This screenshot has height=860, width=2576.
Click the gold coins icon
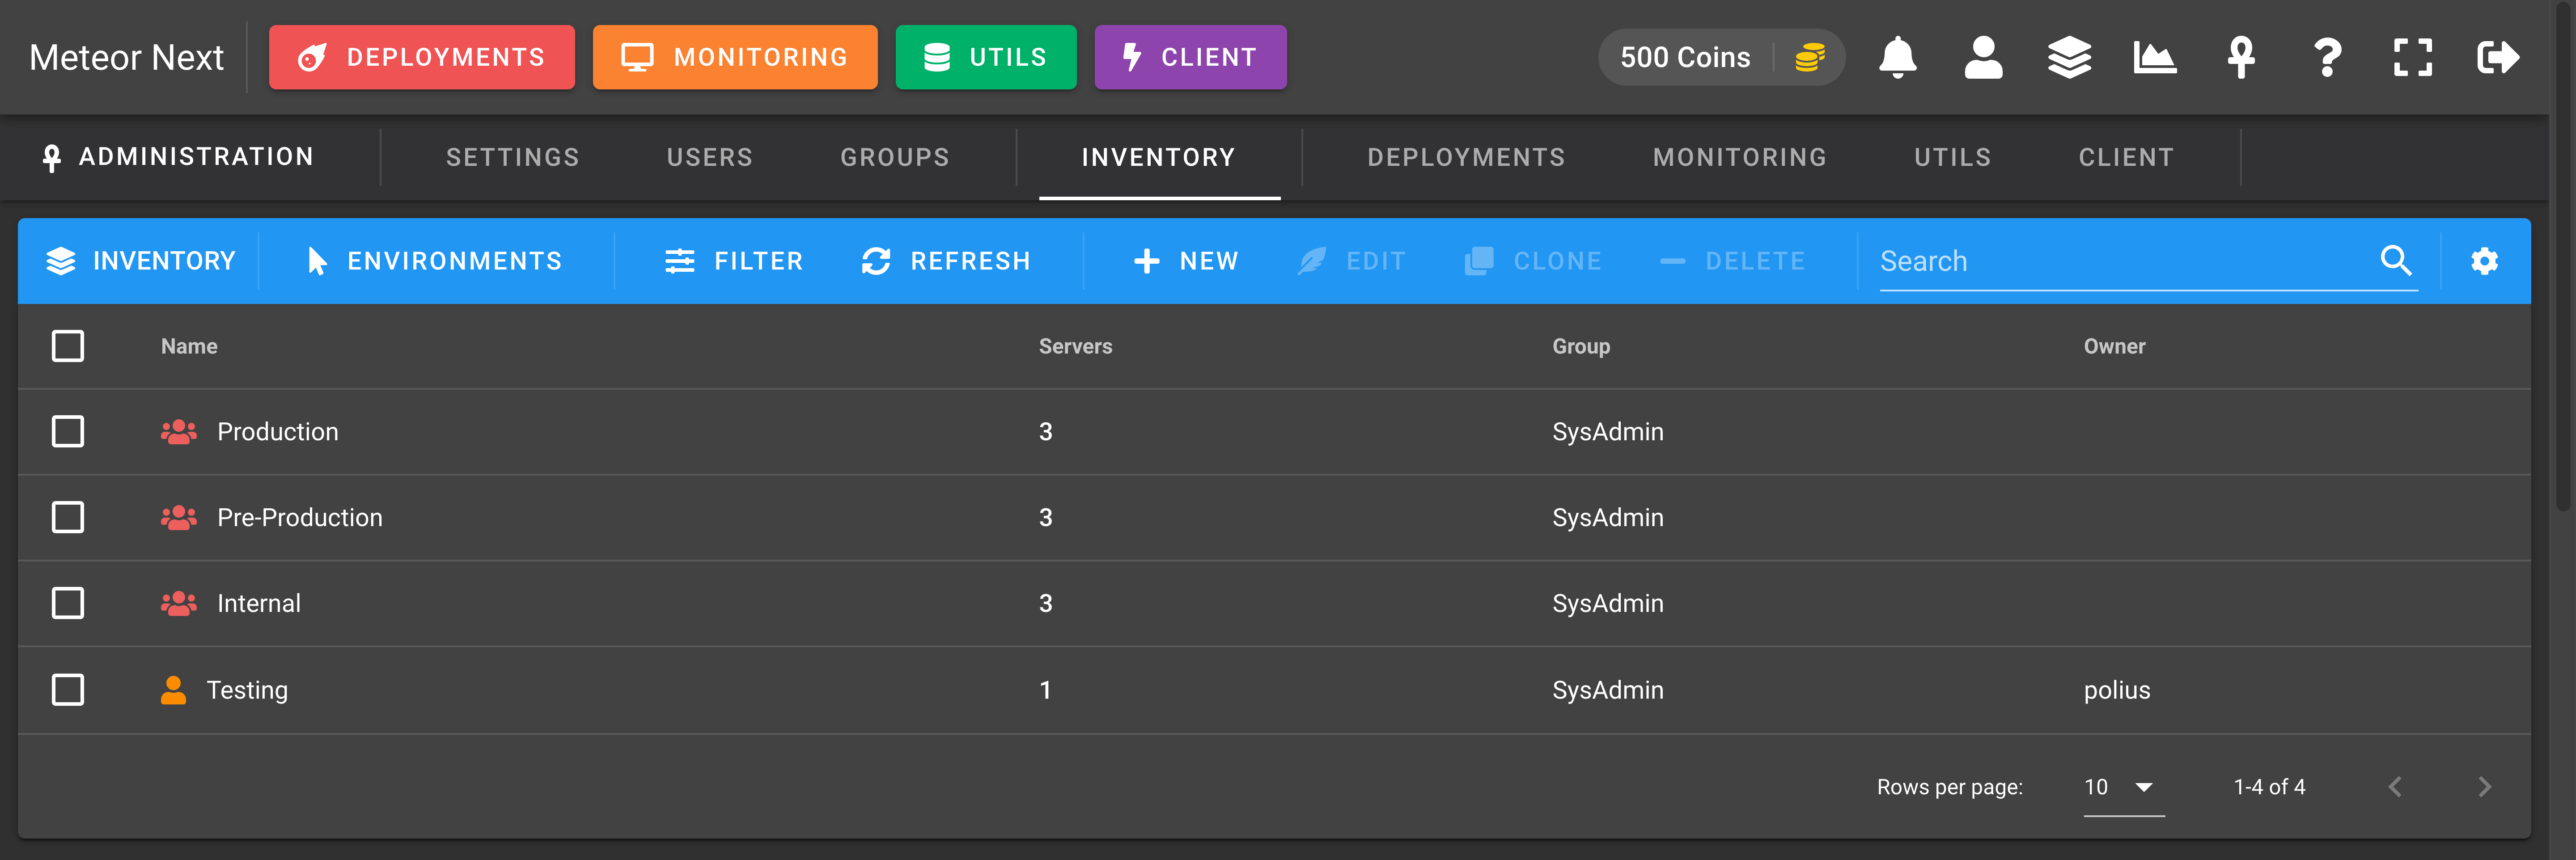(1810, 57)
